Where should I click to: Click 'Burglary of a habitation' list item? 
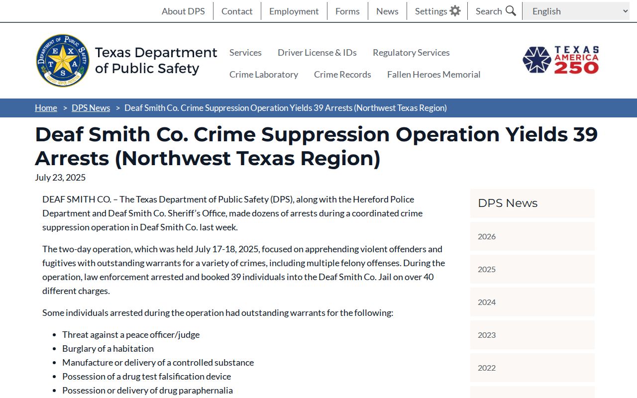tap(108, 349)
